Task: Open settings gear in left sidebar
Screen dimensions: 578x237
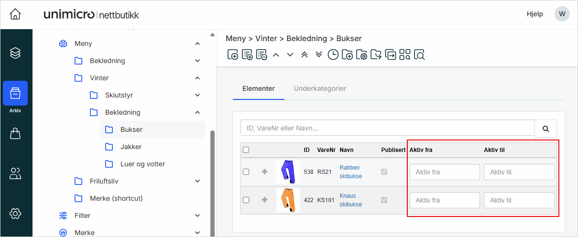Action: coord(15,214)
